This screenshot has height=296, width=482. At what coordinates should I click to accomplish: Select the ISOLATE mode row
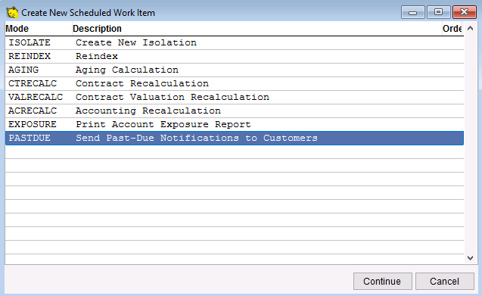click(x=235, y=42)
